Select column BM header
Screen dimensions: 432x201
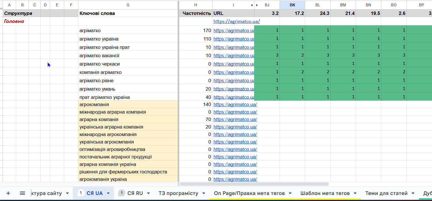pyautogui.click(x=343, y=5)
